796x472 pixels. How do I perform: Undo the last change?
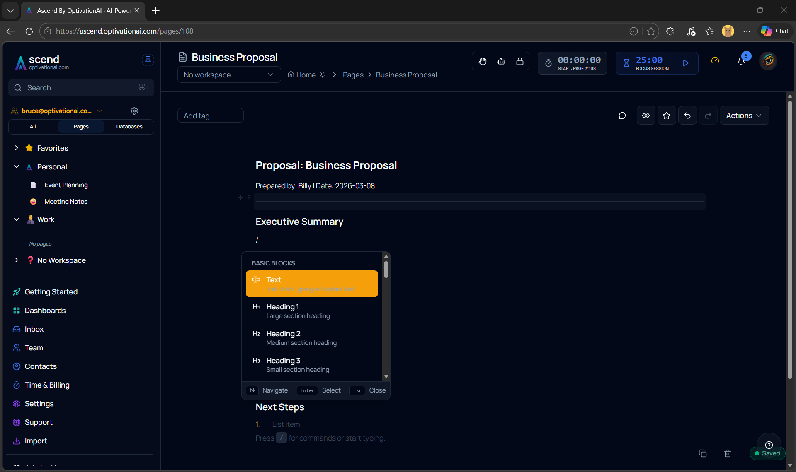pos(687,116)
